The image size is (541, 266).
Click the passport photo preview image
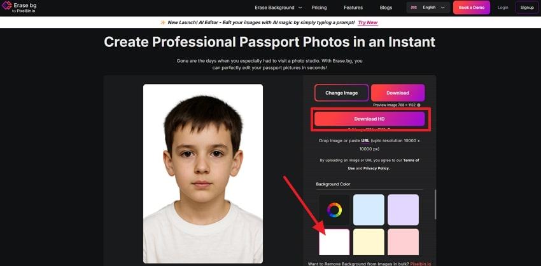point(202,173)
